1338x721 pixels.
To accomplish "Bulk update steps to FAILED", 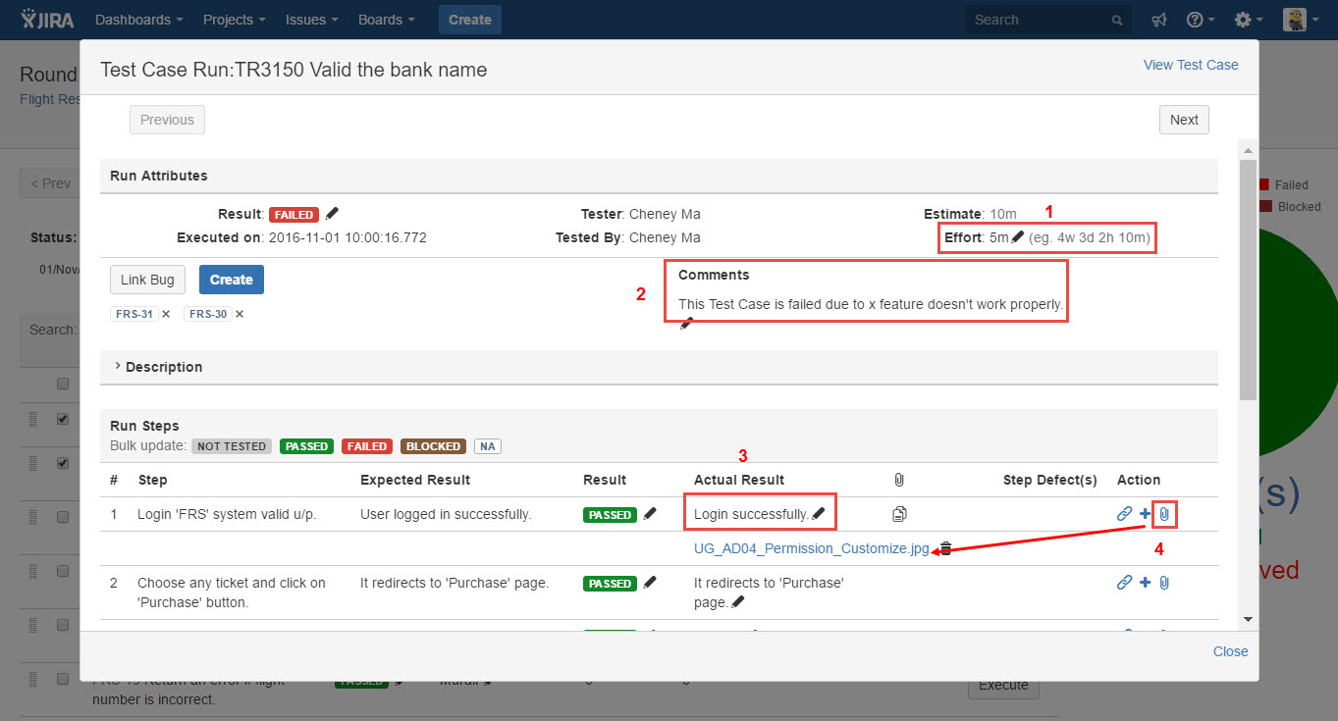I will pos(366,446).
